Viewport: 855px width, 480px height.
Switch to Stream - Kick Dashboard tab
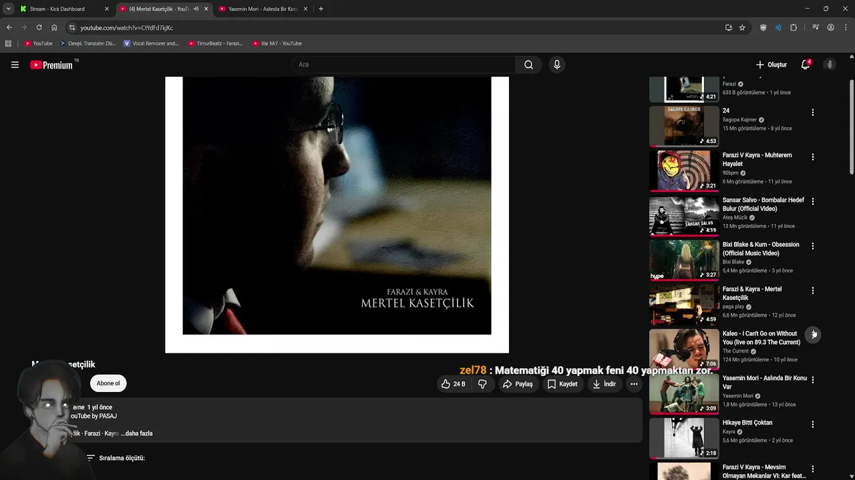pos(64,9)
